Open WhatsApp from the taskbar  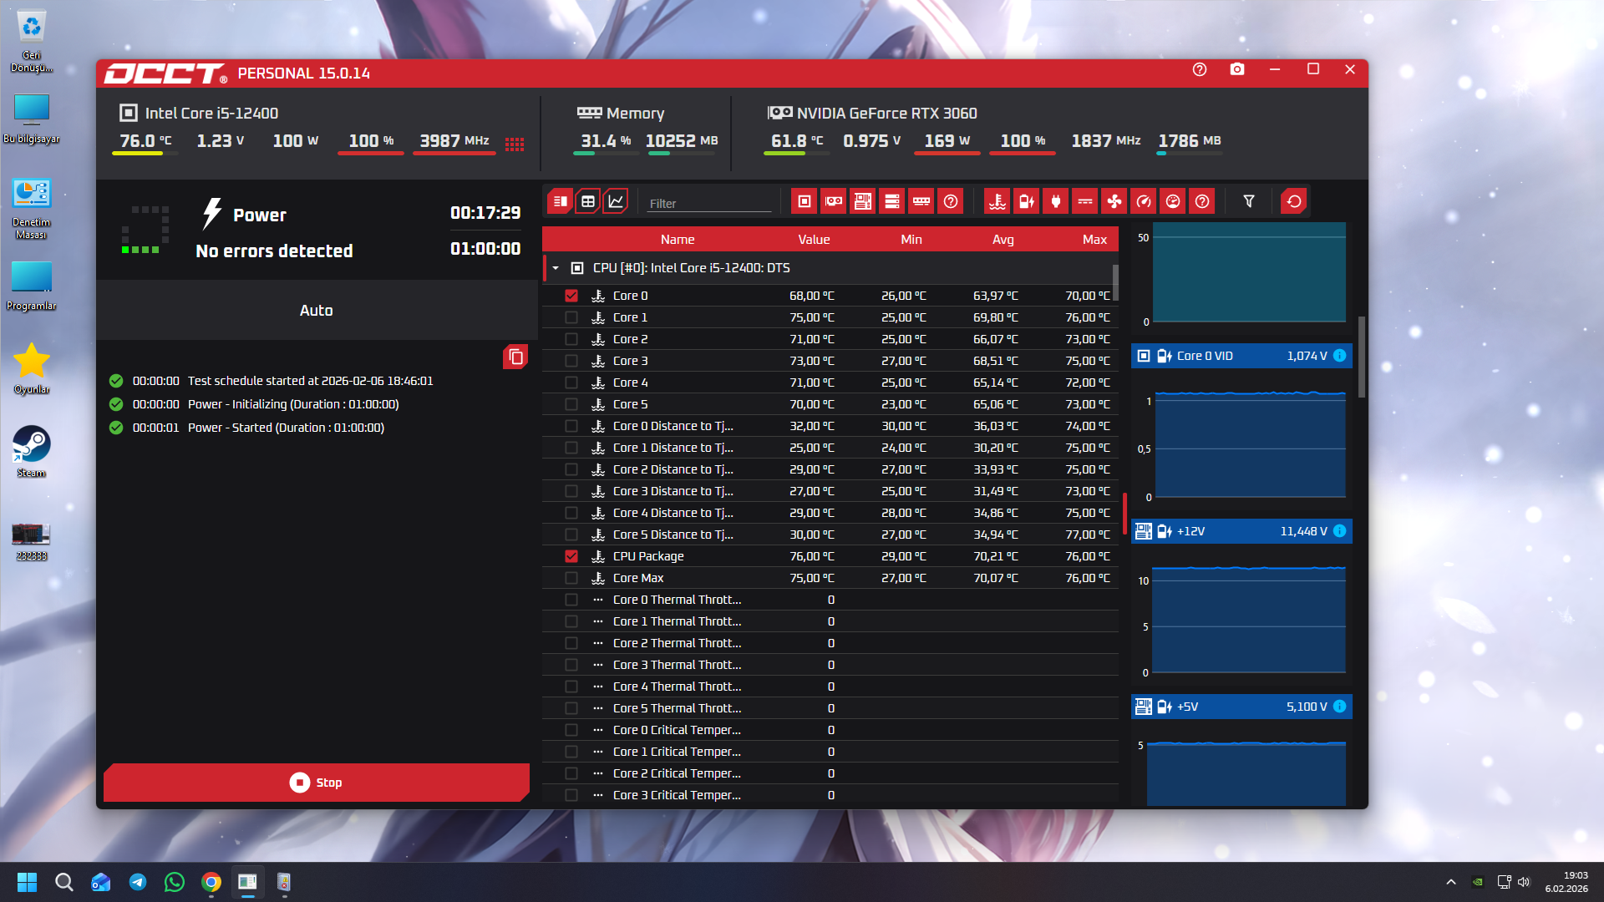click(x=175, y=882)
